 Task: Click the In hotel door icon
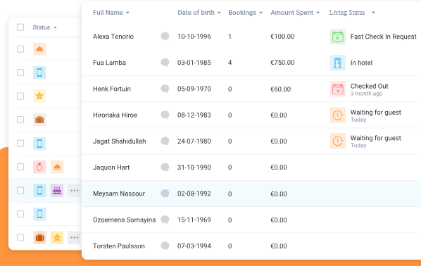coord(337,63)
